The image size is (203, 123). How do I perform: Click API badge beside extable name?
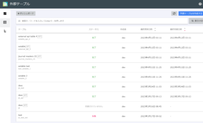[28, 46]
